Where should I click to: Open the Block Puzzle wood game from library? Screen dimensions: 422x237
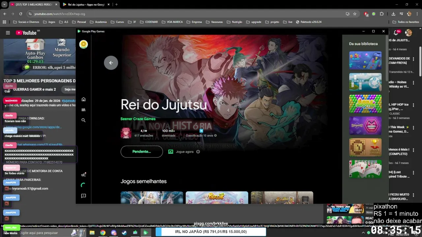click(365, 147)
